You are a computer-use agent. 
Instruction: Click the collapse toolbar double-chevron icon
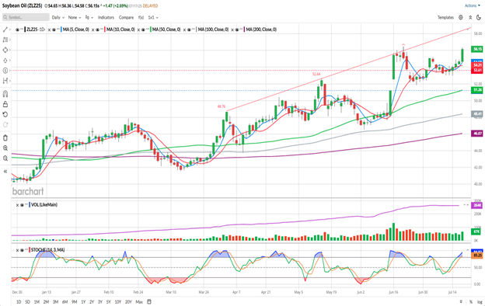pyautogui.click(x=470, y=18)
